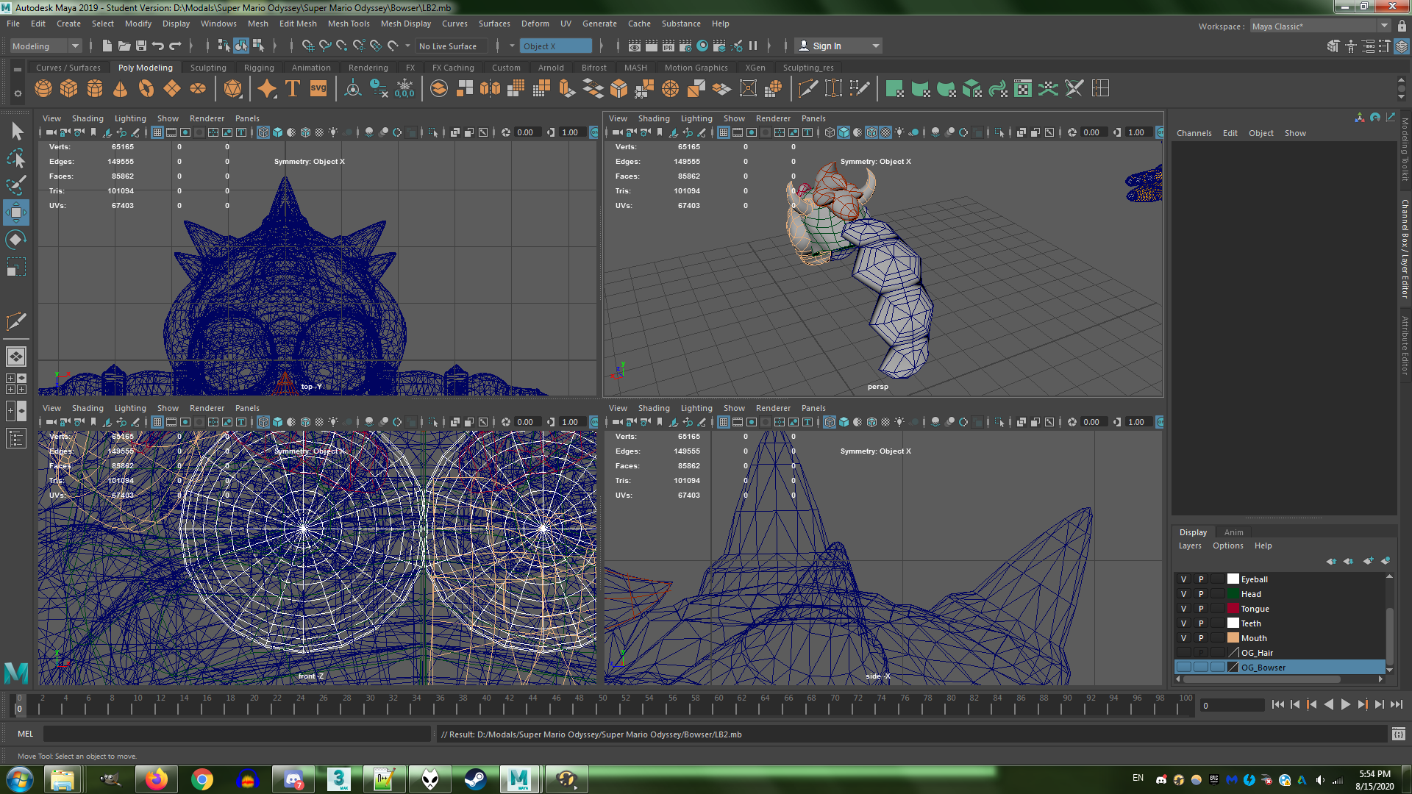Toggle visibility V of Mouth layer
The height and width of the screenshot is (794, 1412).
pos(1183,638)
